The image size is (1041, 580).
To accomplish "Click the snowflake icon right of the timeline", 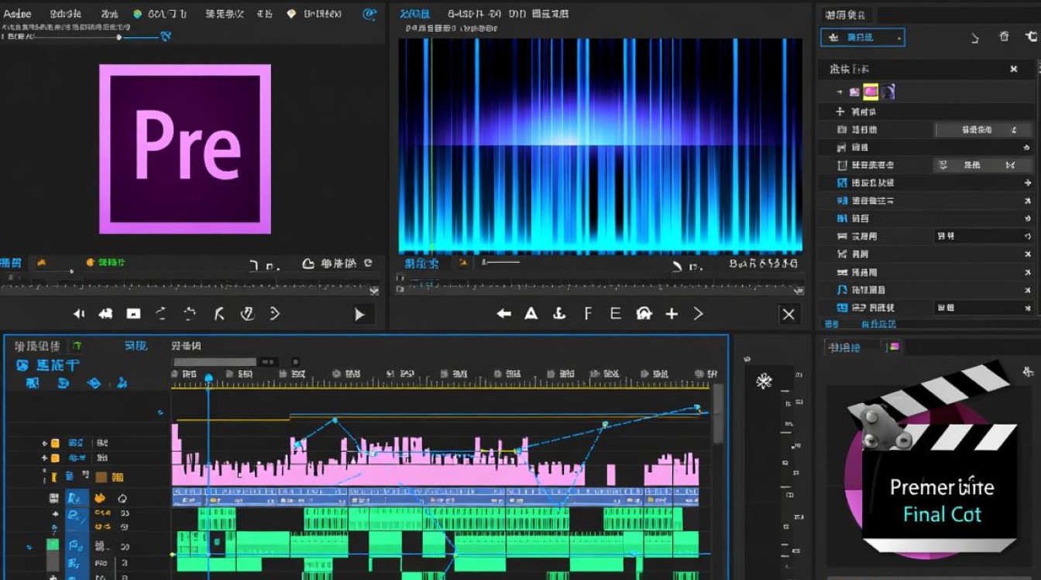I will [764, 380].
